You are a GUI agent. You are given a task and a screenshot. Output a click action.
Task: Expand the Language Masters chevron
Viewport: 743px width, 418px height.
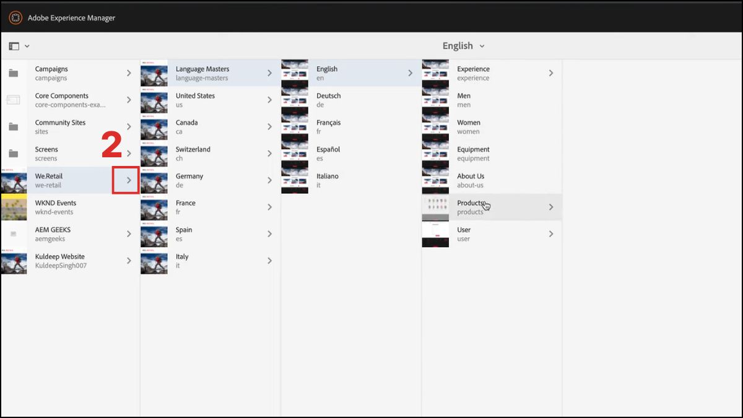point(269,73)
